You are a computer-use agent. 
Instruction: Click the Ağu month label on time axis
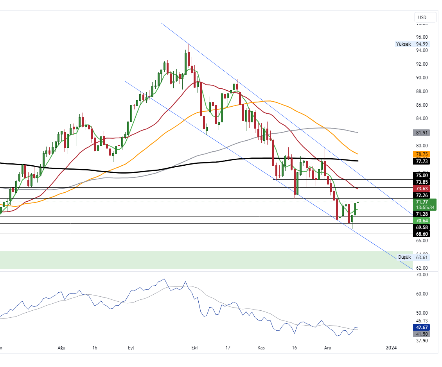(61, 347)
